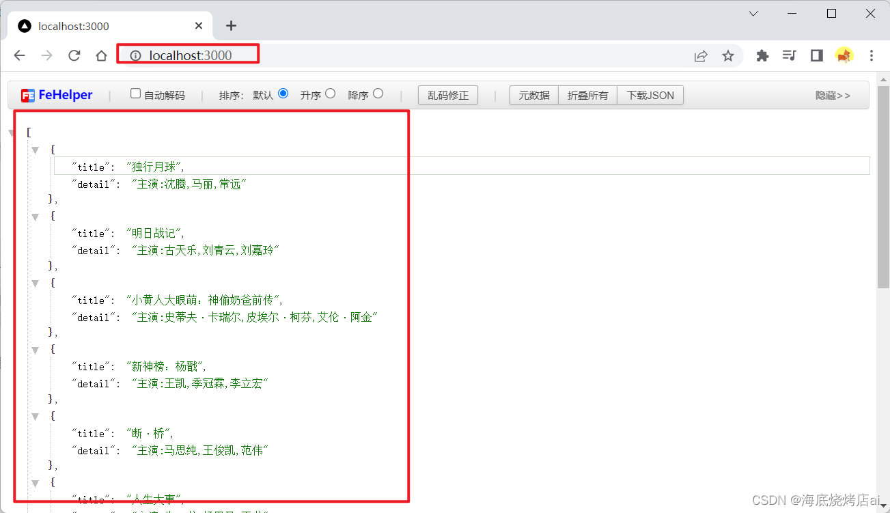Close the localhost:3000 tab
This screenshot has width=890, height=513.
(x=199, y=26)
